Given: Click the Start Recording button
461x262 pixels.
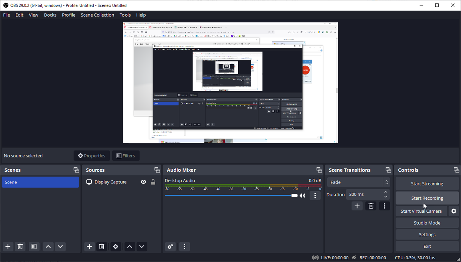Looking at the screenshot, I should pos(427,198).
